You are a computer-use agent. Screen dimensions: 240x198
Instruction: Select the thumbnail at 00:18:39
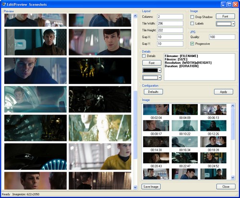coord(213,142)
